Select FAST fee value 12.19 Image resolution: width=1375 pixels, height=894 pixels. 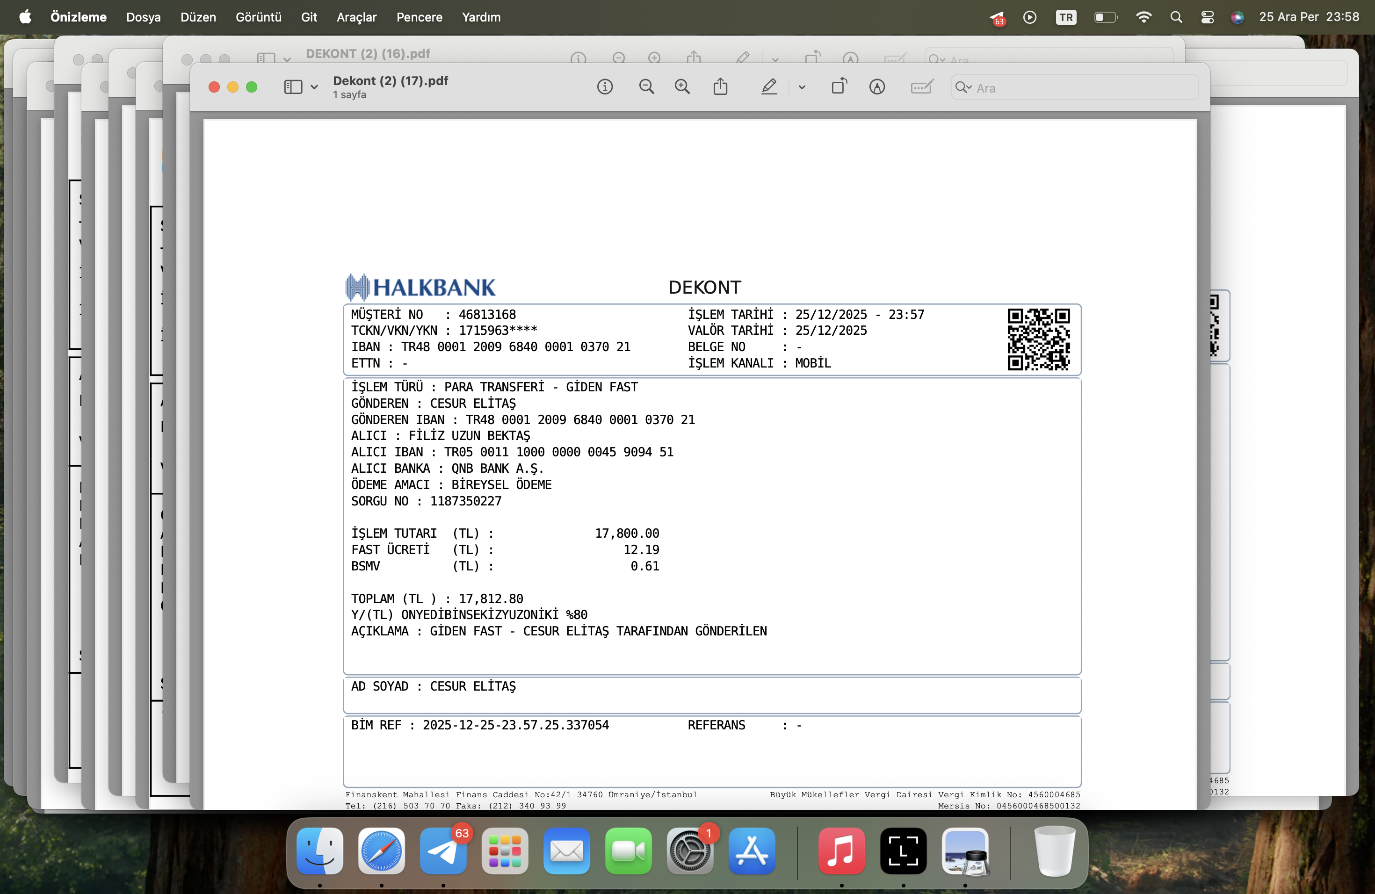[x=641, y=550]
